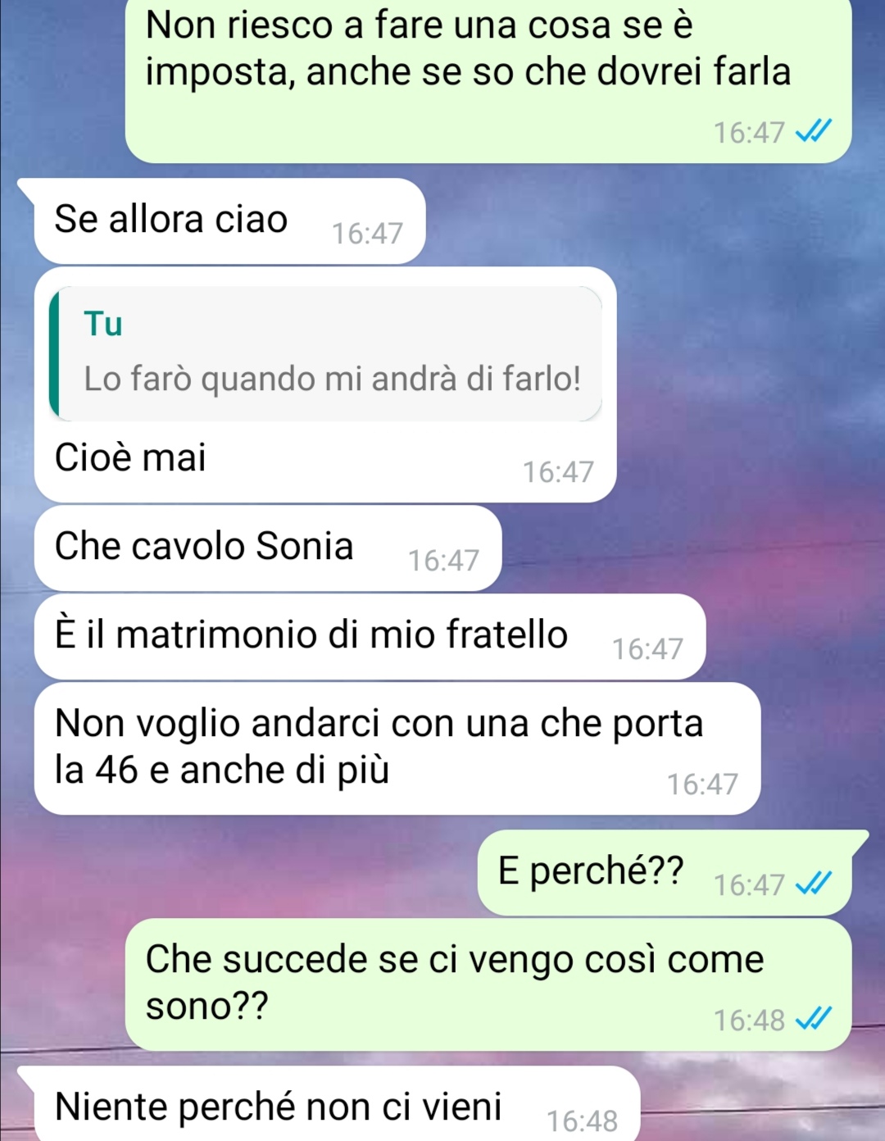Tap the blue ticks on 'Non riesco a fare' message
The height and width of the screenshot is (1141, 885).
[x=815, y=130]
